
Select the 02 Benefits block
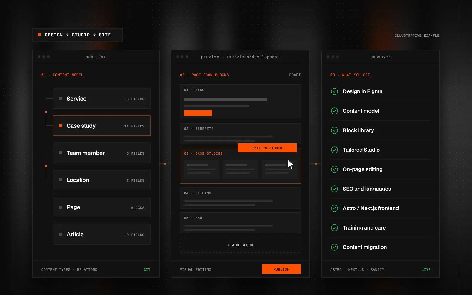click(x=240, y=134)
